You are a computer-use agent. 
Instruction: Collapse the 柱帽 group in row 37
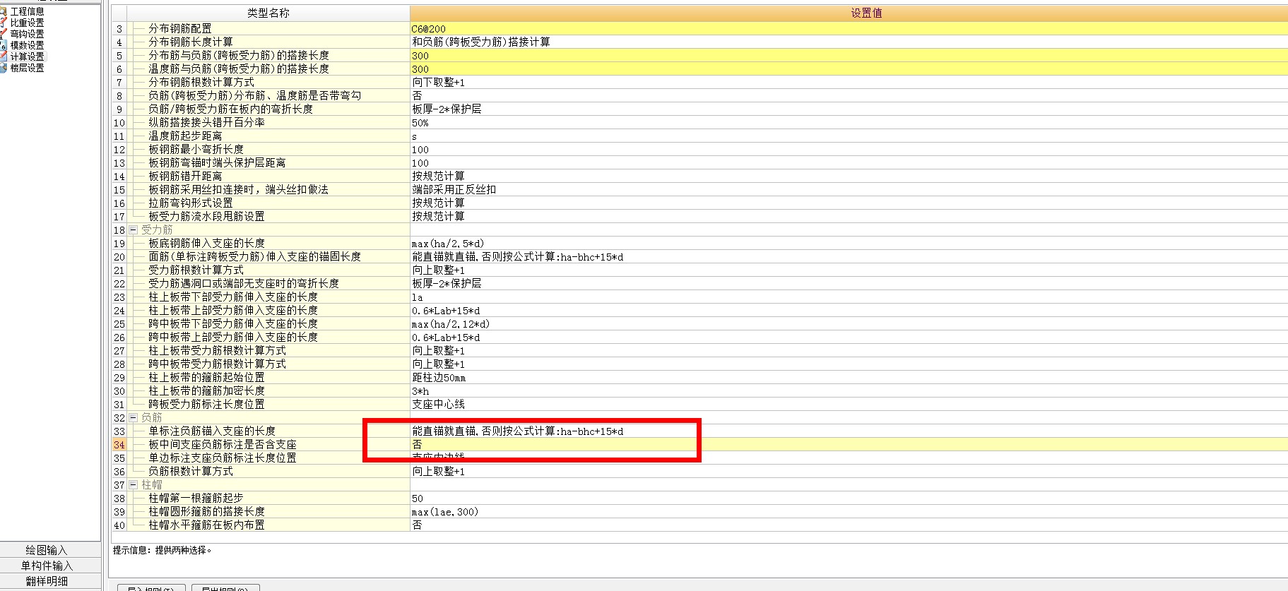coord(134,485)
